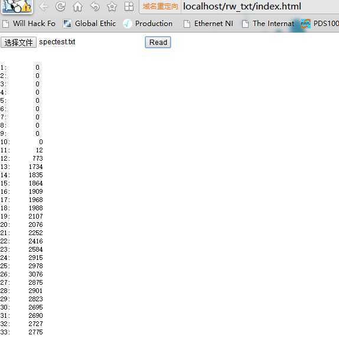Click the Will Hack Fo page icon
Viewport: 339px width, 345px height.
pos(6,24)
